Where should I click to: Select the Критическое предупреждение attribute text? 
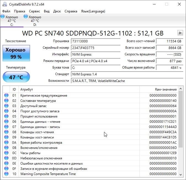44,96
